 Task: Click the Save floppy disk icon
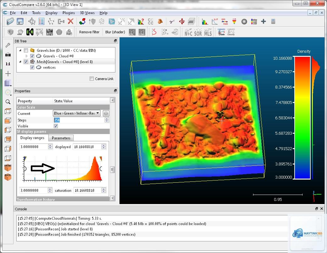pyautogui.click(x=20, y=21)
